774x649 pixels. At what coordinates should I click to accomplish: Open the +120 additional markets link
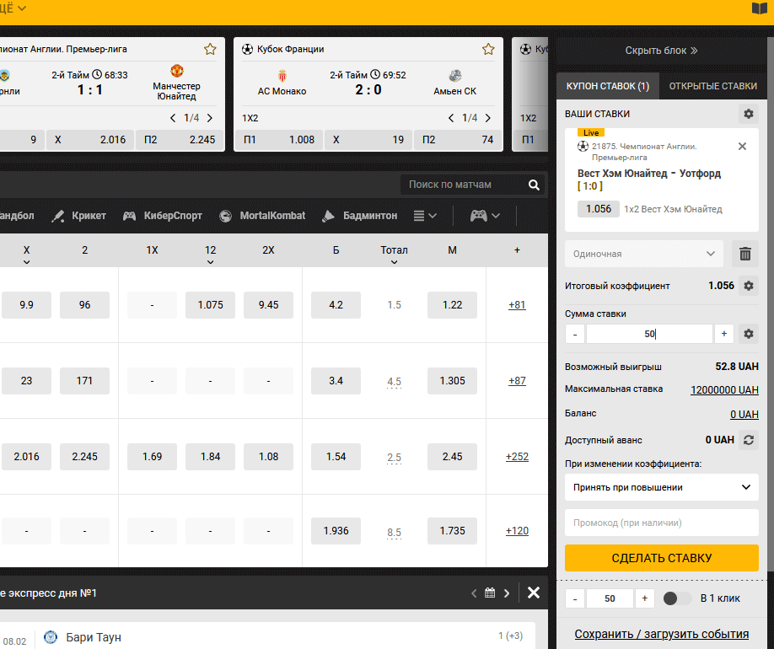pyautogui.click(x=517, y=530)
